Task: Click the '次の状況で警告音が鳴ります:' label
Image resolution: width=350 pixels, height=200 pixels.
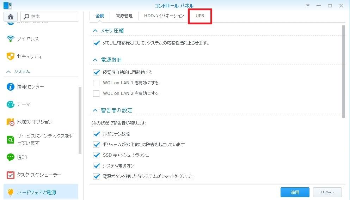Action: [x=119, y=123]
